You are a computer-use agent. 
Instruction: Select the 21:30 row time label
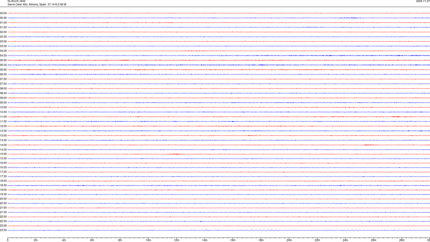tap(3, 212)
